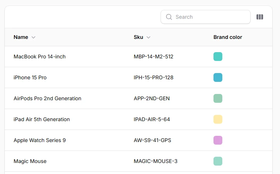Click the IPH-15-PRO-128 sku cell
280x174 pixels.
click(154, 77)
